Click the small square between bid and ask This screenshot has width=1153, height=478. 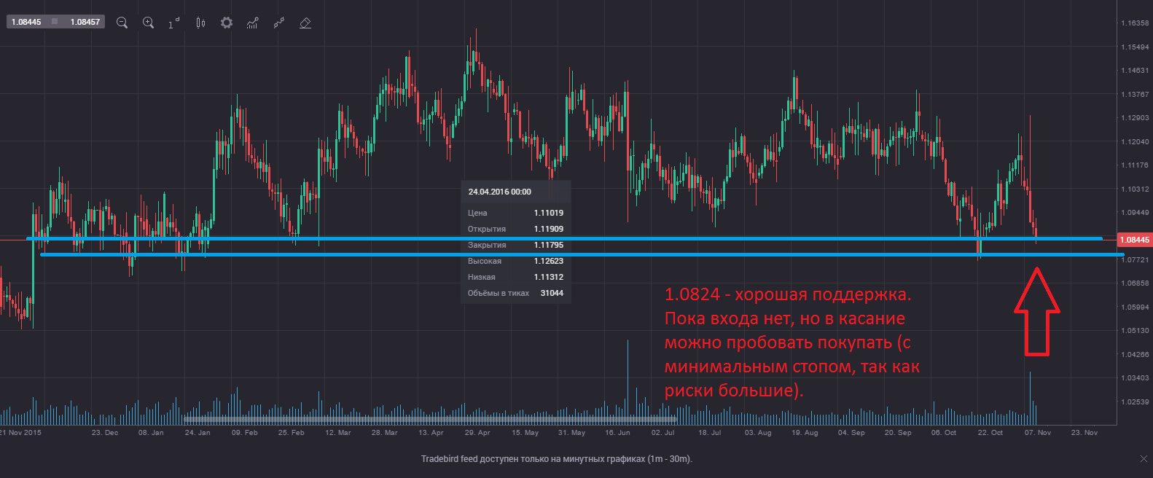coord(55,22)
